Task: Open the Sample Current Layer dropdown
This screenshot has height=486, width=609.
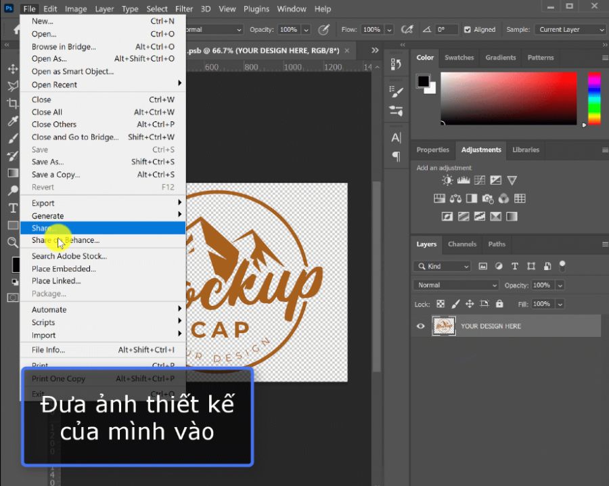Action: (570, 30)
